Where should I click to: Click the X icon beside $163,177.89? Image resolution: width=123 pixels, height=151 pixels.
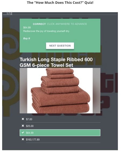(x=23, y=139)
